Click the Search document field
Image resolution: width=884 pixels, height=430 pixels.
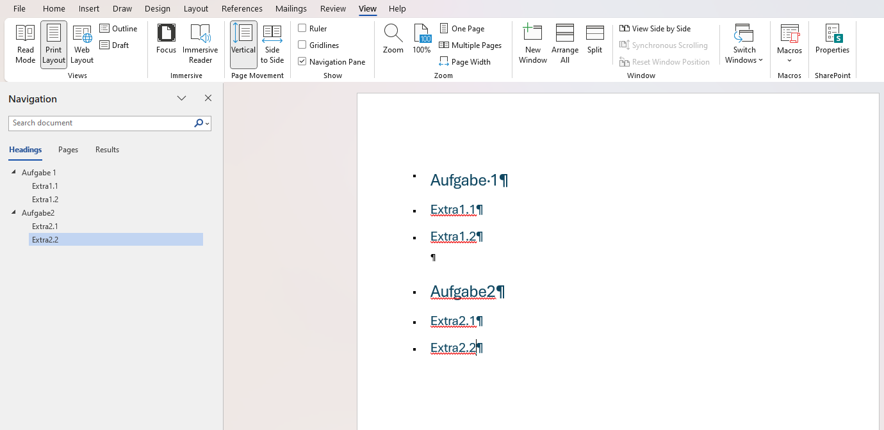100,123
